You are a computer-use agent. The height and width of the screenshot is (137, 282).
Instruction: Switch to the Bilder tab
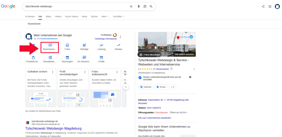click(48, 16)
